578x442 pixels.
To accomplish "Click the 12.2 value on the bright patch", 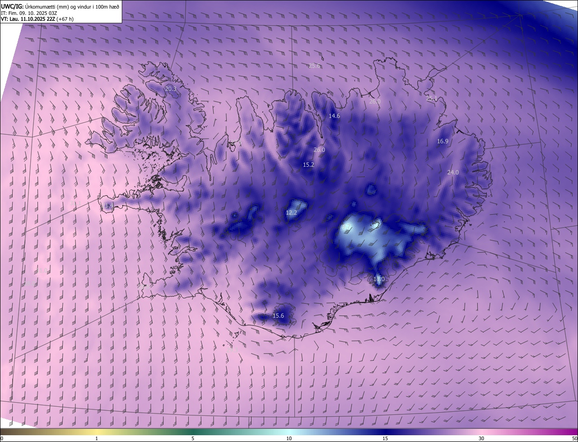I will coord(292,212).
